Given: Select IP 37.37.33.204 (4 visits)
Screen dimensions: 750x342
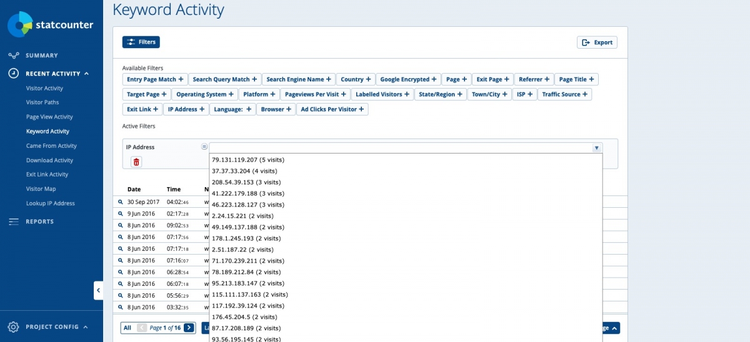Looking at the screenshot, I should (406, 170).
